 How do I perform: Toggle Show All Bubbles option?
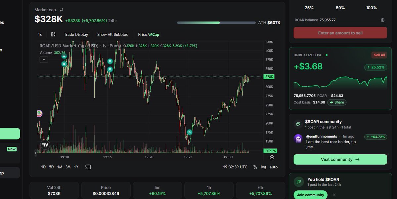(112, 34)
